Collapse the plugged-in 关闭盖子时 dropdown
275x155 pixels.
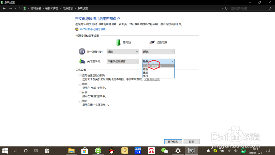158,61
